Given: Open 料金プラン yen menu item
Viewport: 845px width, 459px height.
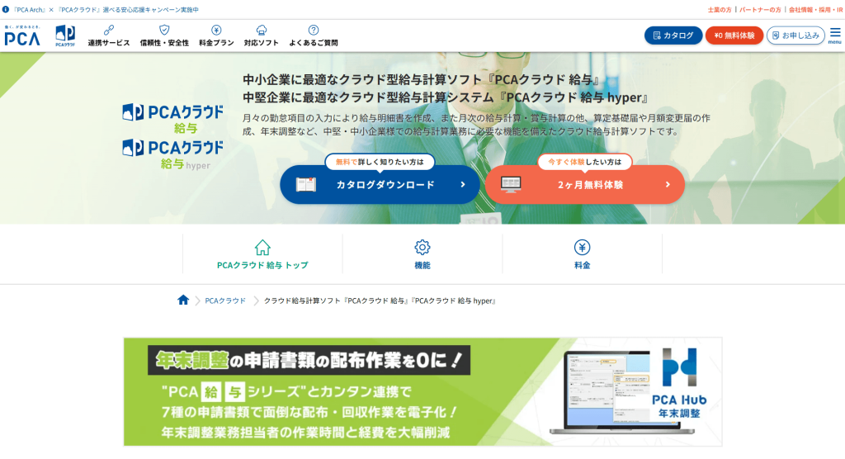Looking at the screenshot, I should pyautogui.click(x=216, y=35).
